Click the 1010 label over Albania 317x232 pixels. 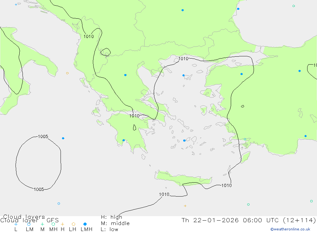(89, 36)
